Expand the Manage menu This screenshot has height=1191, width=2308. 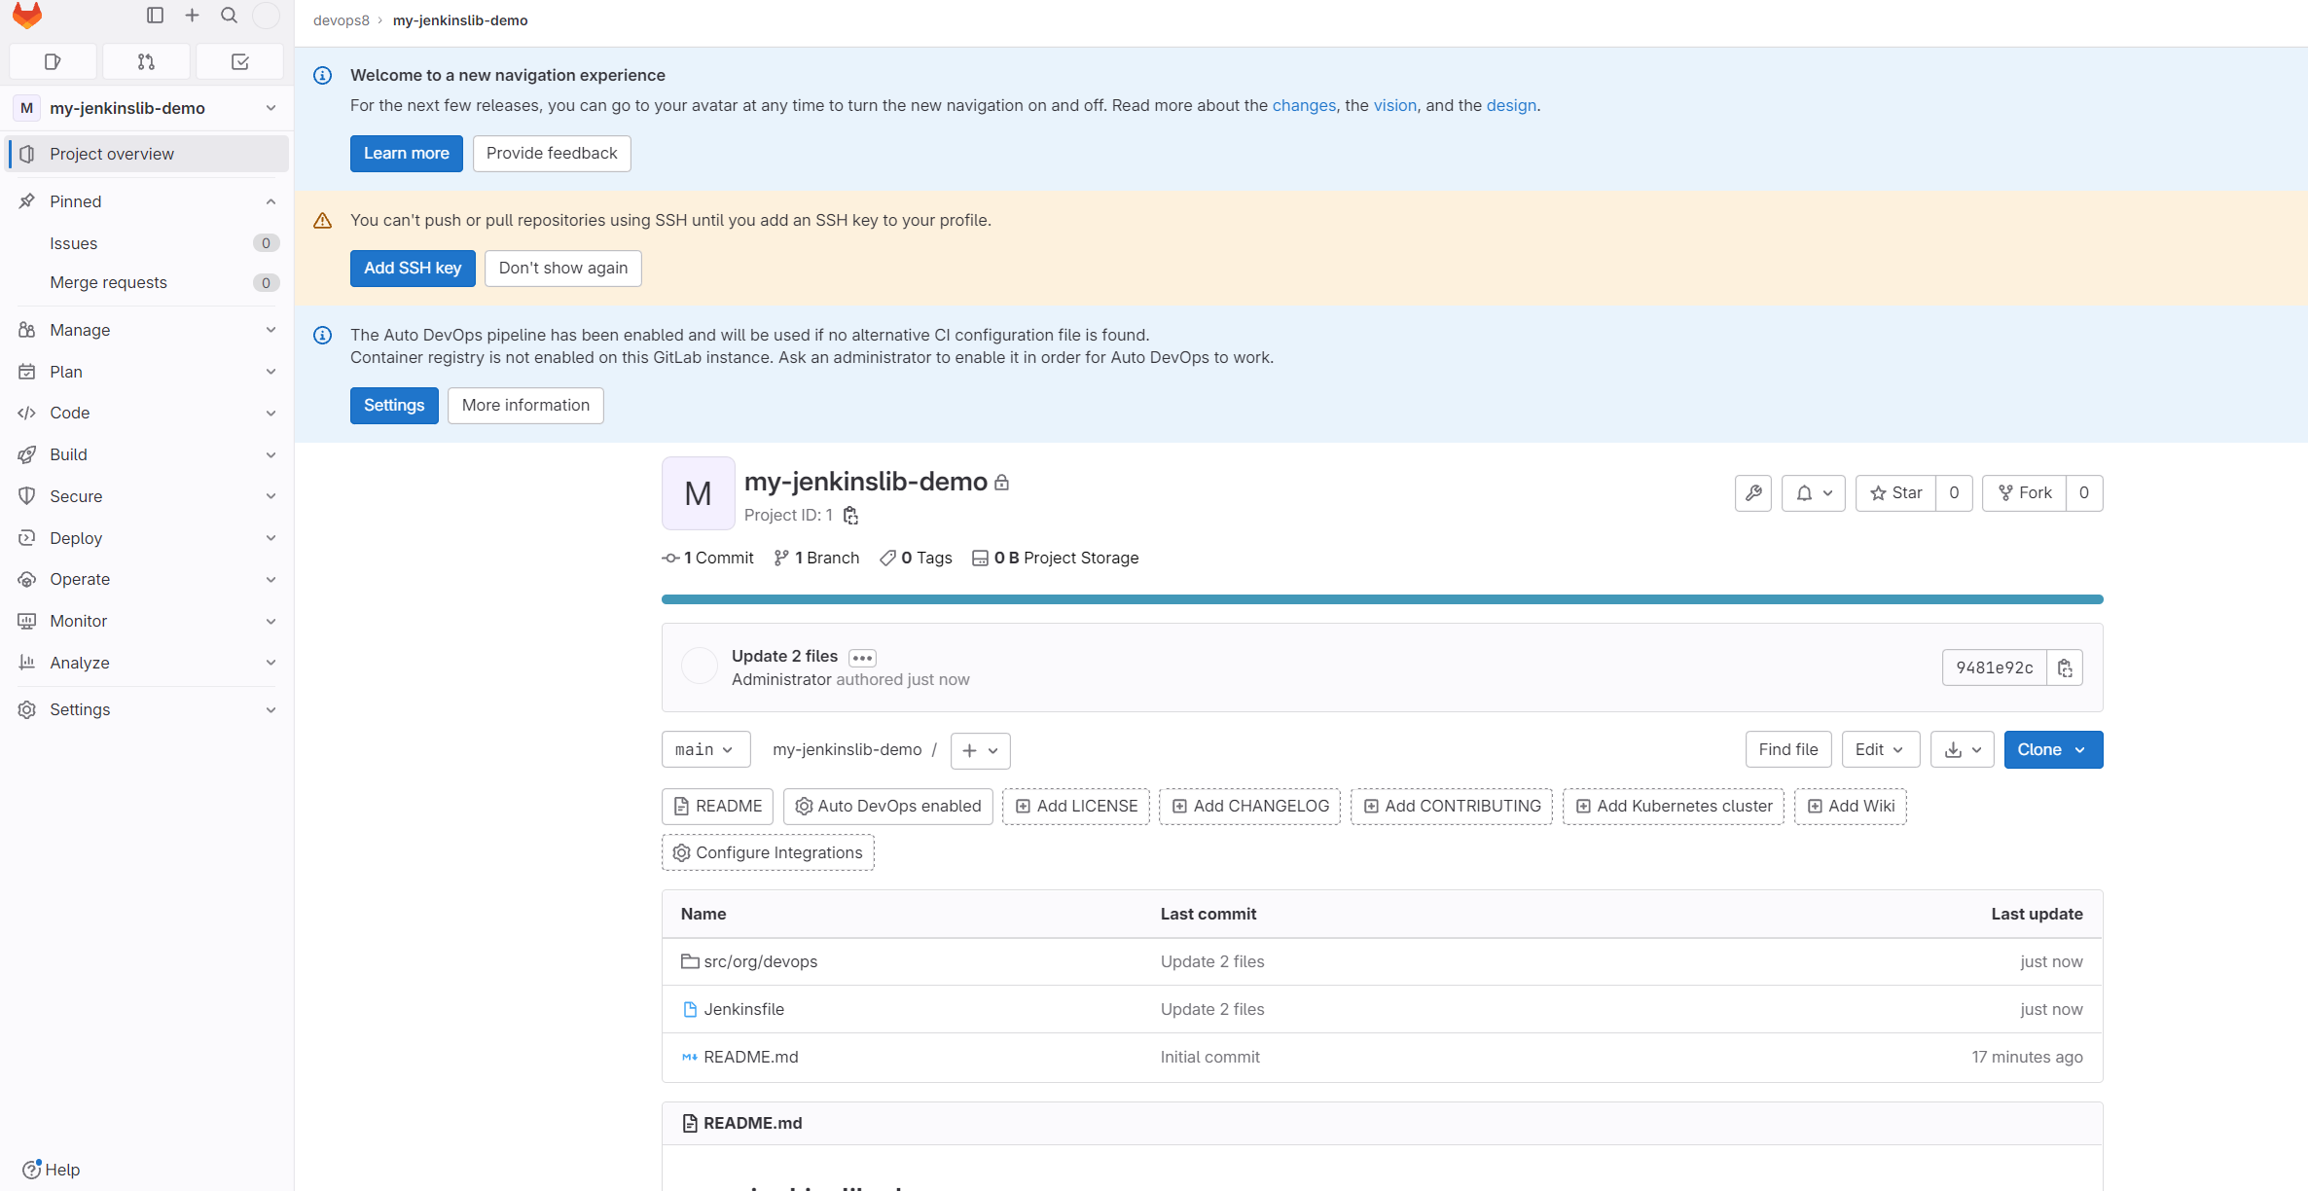tap(148, 330)
